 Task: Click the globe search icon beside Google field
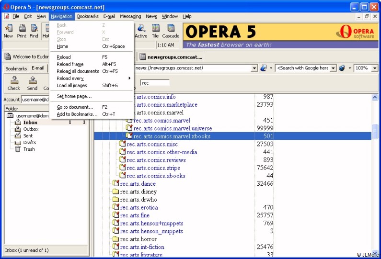(x=342, y=68)
